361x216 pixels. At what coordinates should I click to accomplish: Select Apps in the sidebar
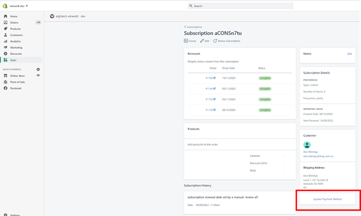13,60
